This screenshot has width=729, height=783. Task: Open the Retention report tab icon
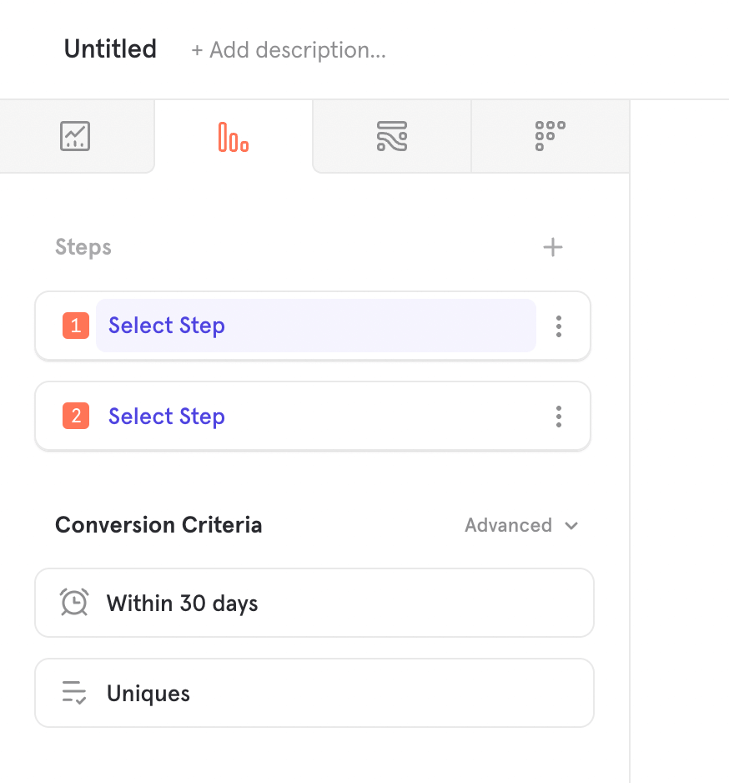coord(550,136)
